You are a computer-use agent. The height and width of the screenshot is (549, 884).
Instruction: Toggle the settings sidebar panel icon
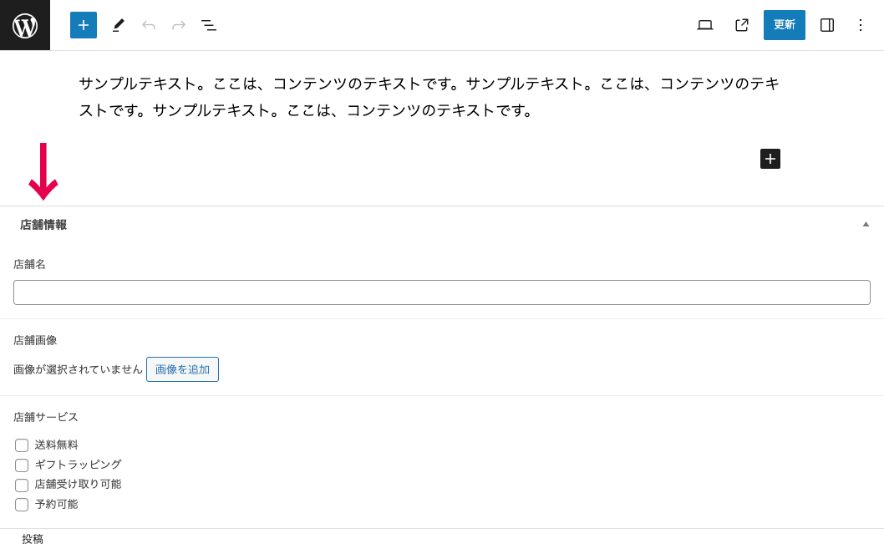point(826,25)
